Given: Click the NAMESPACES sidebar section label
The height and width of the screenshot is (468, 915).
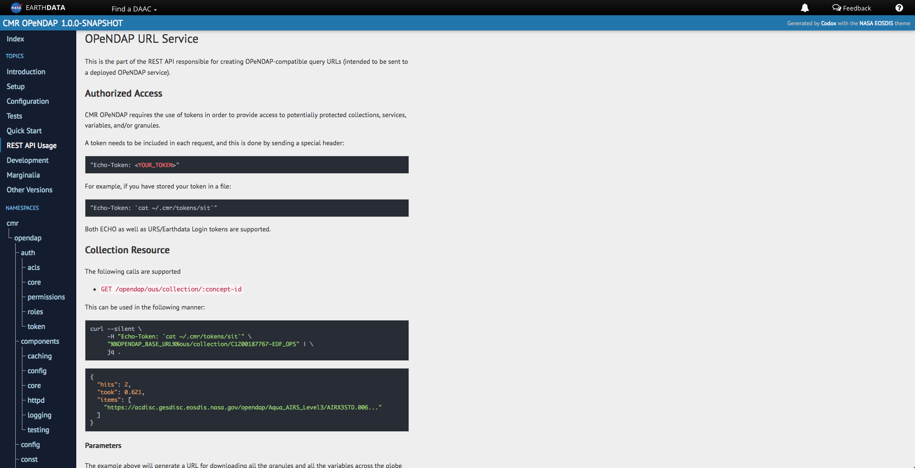Looking at the screenshot, I should tap(22, 208).
